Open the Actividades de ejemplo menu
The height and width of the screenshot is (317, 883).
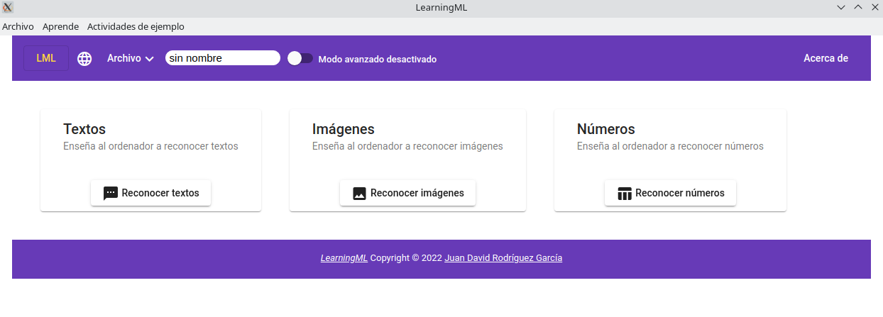coord(136,27)
